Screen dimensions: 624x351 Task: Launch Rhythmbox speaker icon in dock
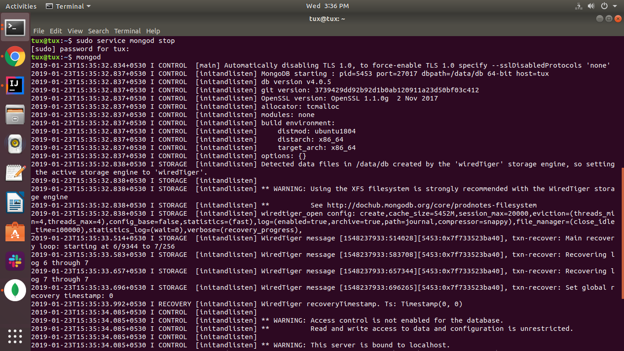(15, 144)
